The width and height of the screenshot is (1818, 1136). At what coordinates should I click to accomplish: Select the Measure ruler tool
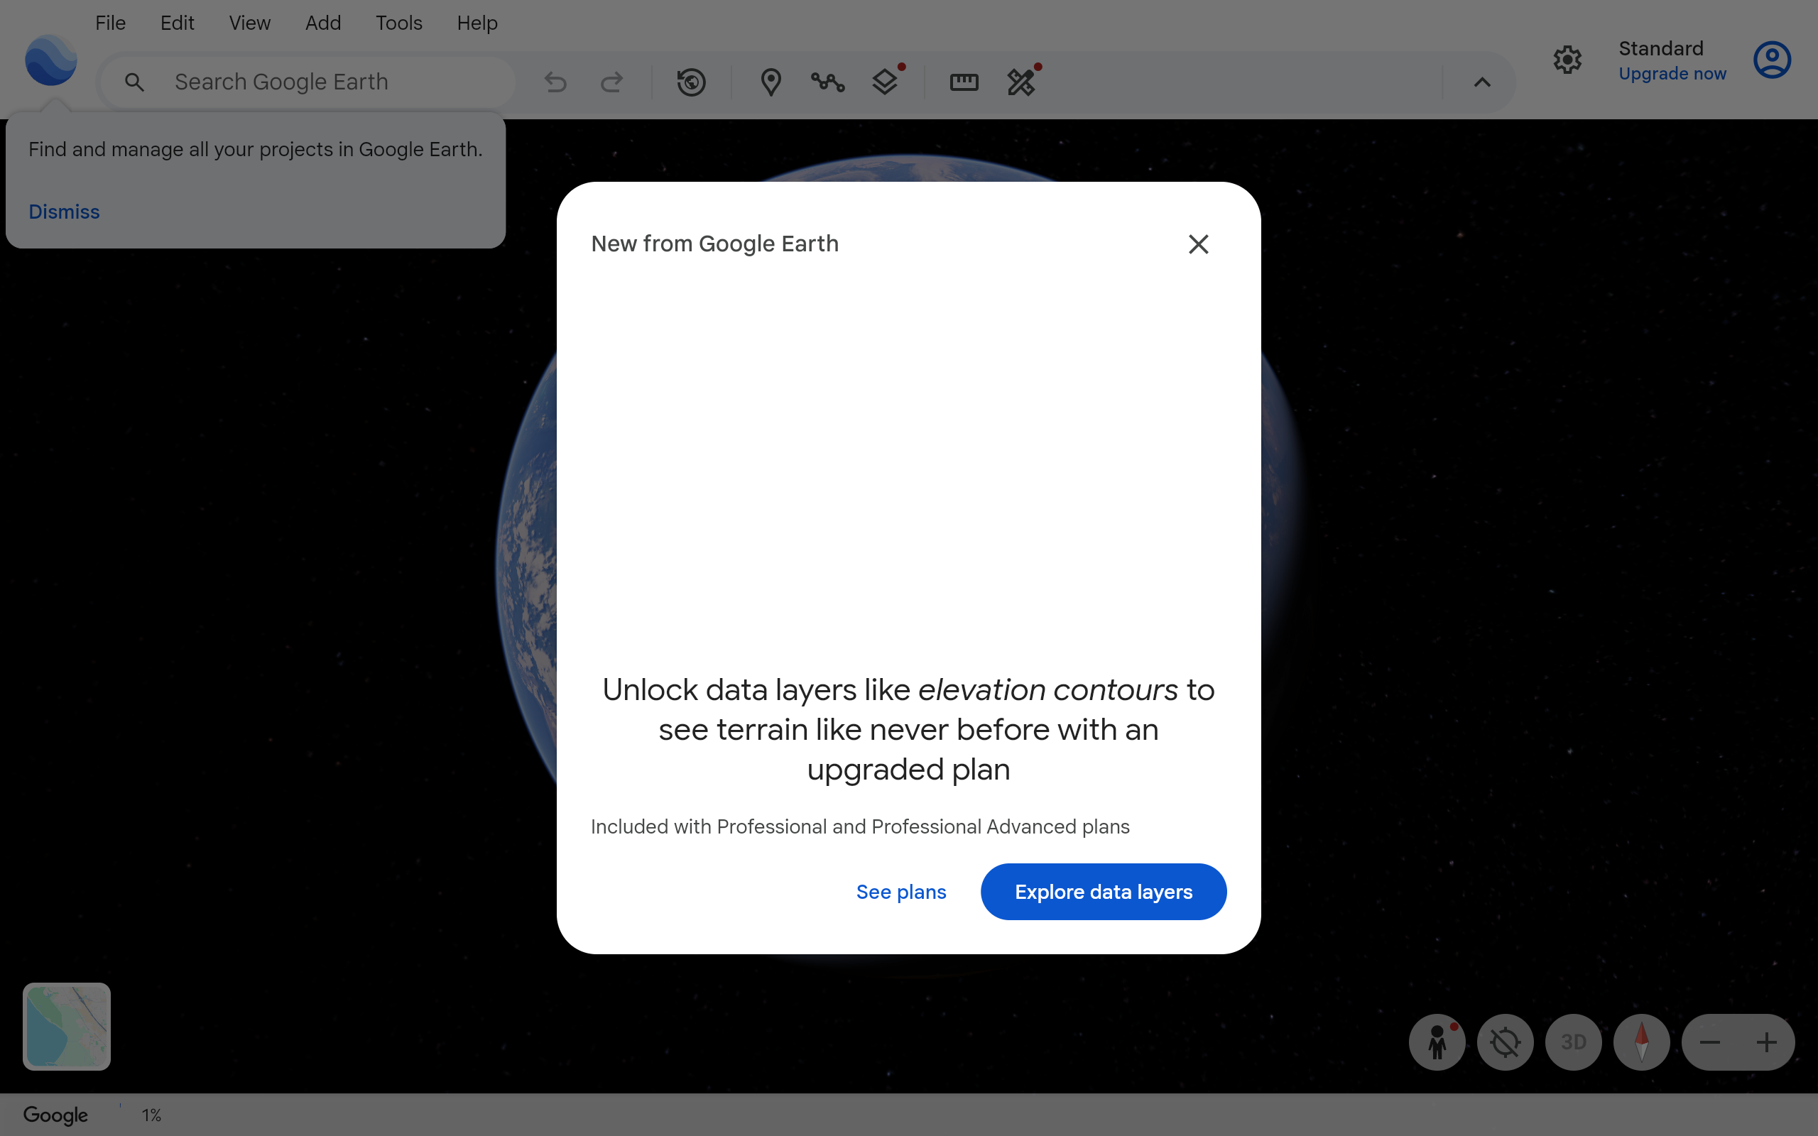point(964,82)
